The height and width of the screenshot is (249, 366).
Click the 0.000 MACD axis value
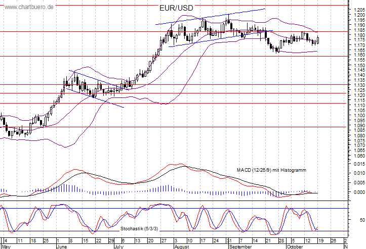point(359,192)
